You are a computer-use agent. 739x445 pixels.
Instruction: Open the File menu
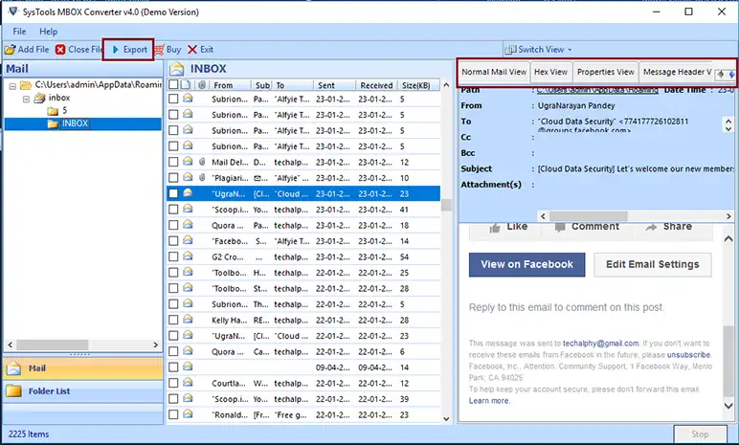[x=19, y=32]
